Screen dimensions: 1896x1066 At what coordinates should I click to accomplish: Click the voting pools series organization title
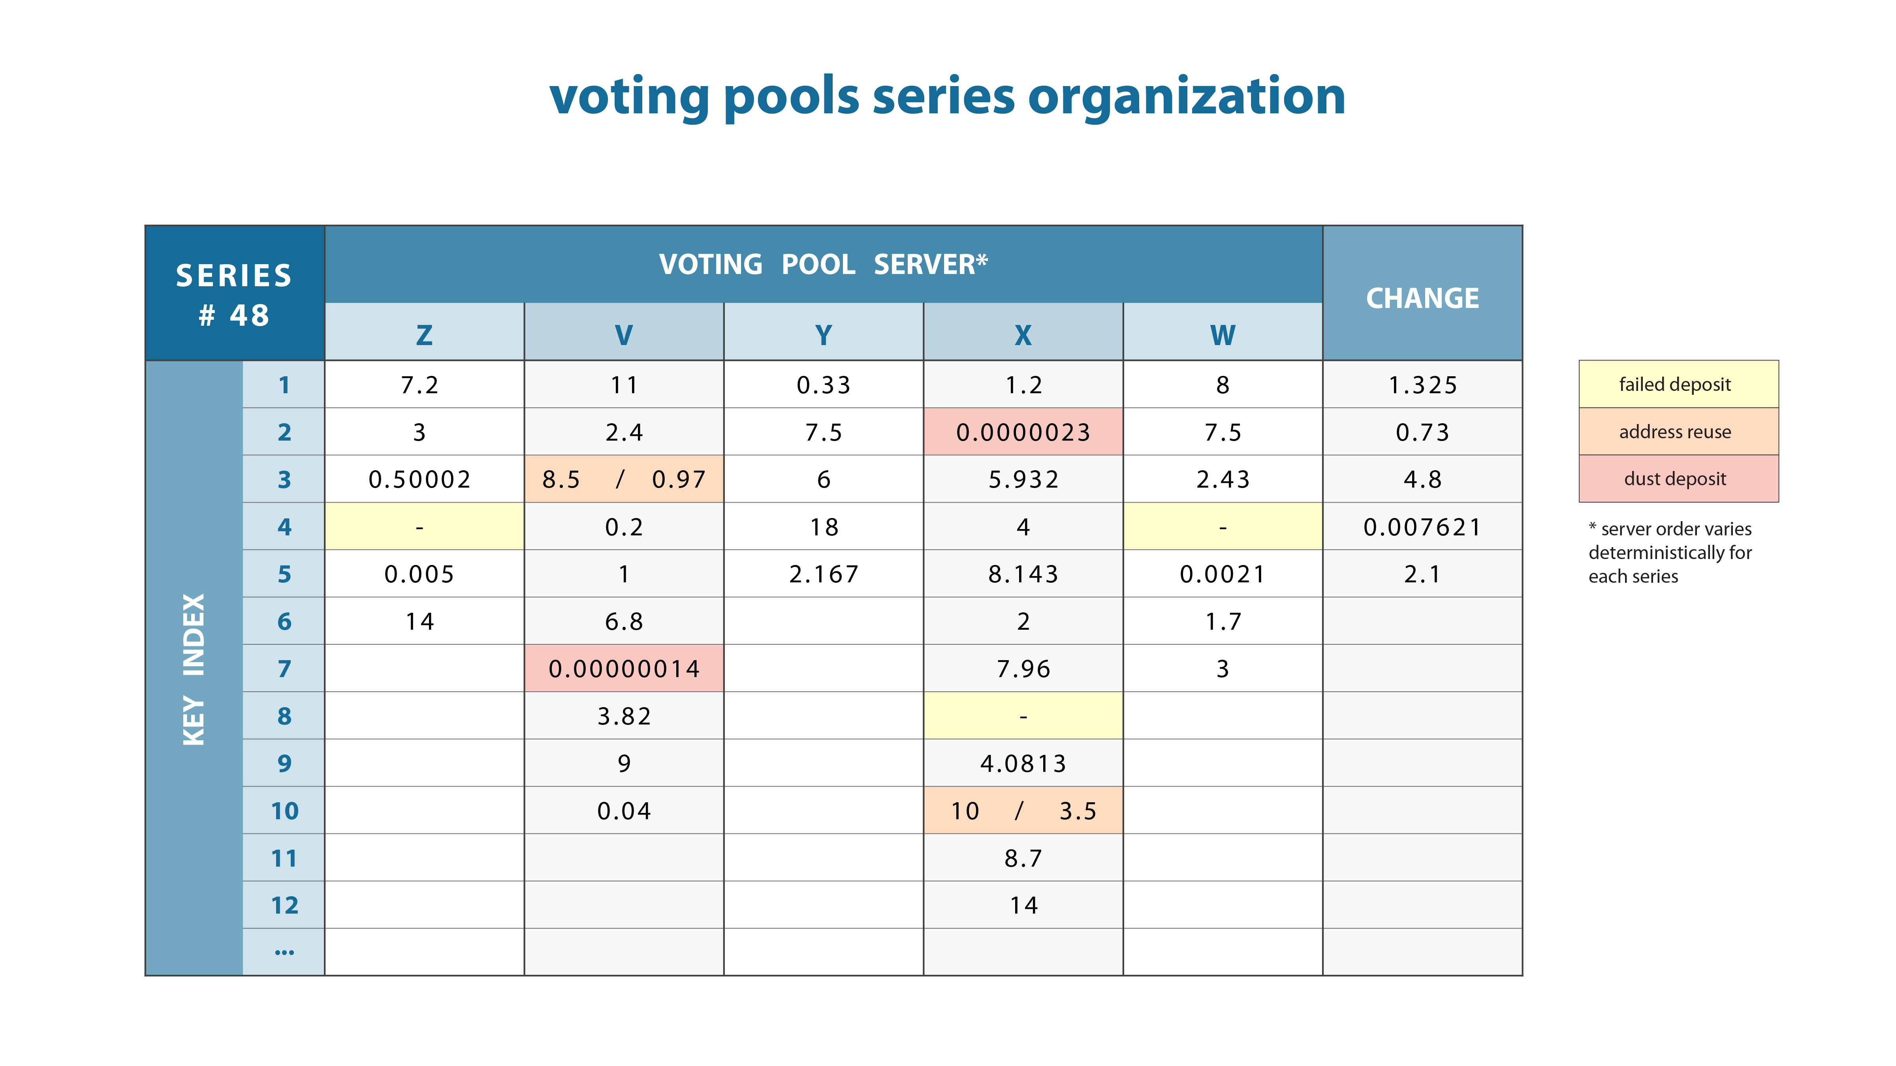click(947, 96)
